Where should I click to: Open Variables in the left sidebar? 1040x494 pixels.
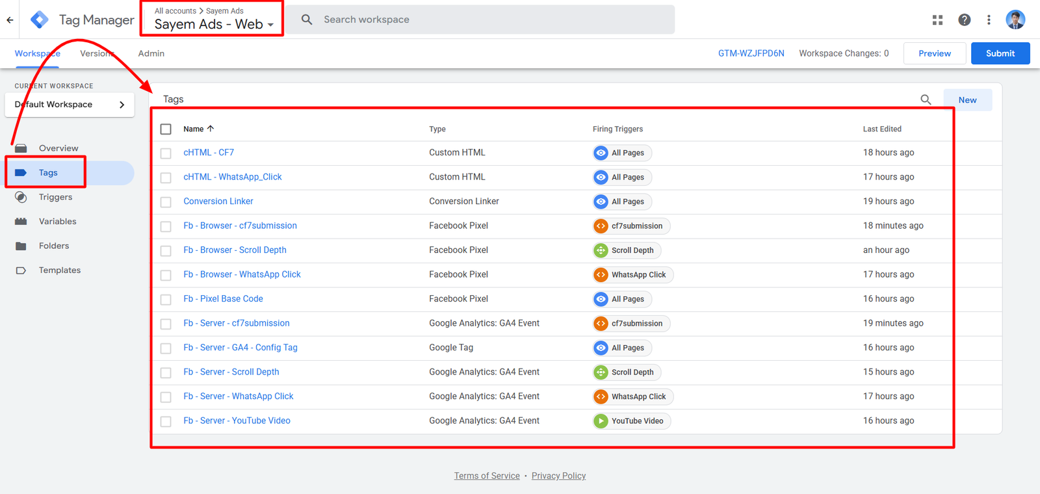coord(57,222)
